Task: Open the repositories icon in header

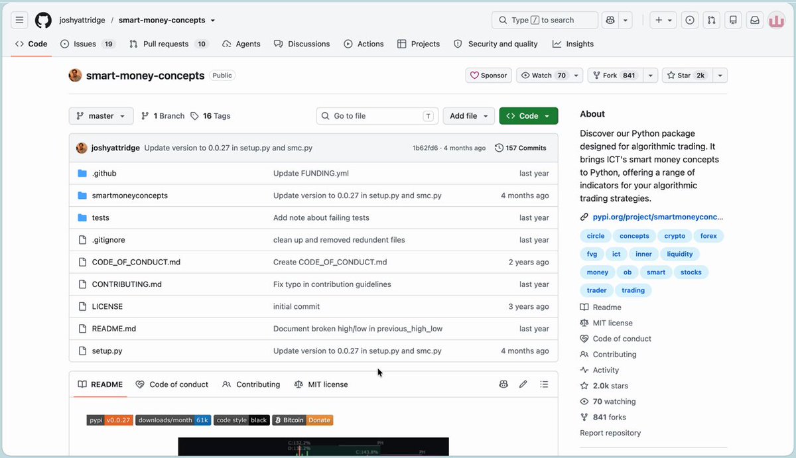Action: [x=733, y=20]
